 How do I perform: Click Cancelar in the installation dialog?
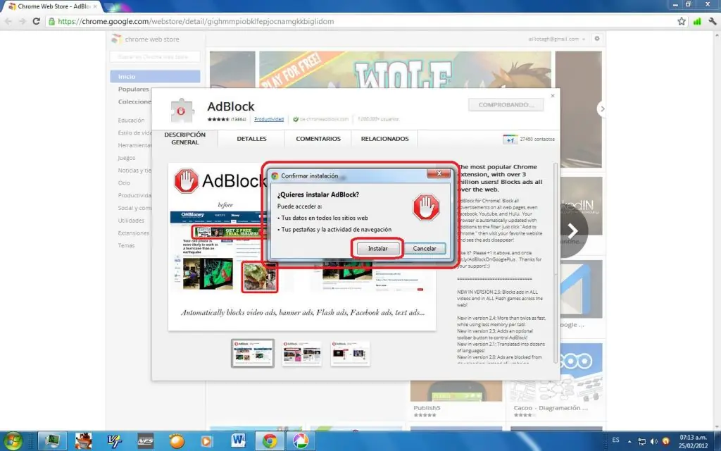(425, 248)
